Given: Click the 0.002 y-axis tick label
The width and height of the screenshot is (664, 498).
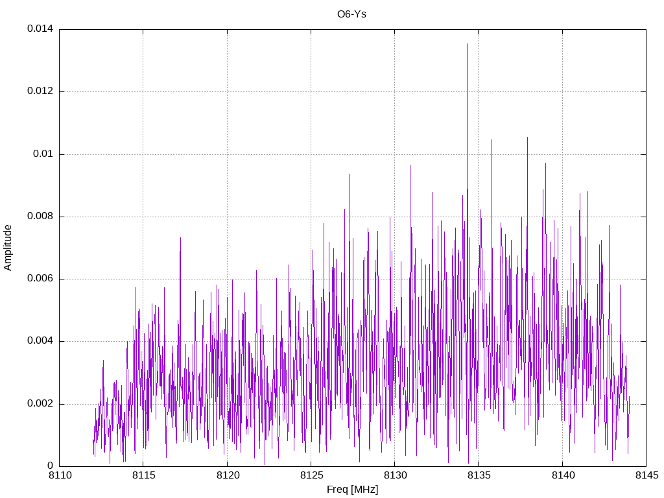Looking at the screenshot, I should coord(40,403).
